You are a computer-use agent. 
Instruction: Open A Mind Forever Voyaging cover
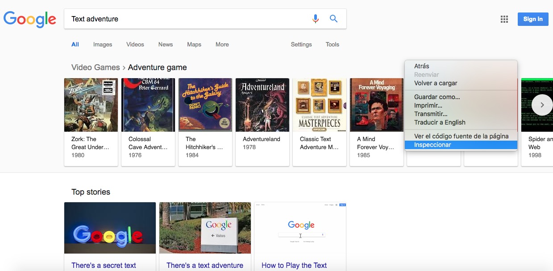[x=377, y=105]
